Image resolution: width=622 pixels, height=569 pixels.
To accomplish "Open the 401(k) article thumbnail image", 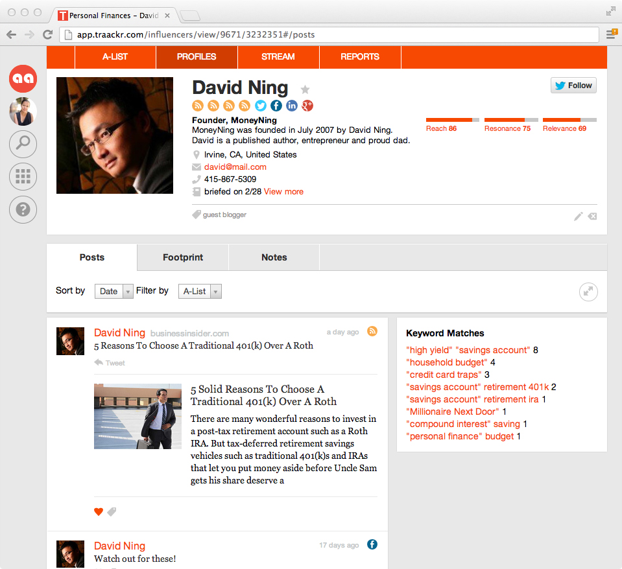I will (x=138, y=416).
